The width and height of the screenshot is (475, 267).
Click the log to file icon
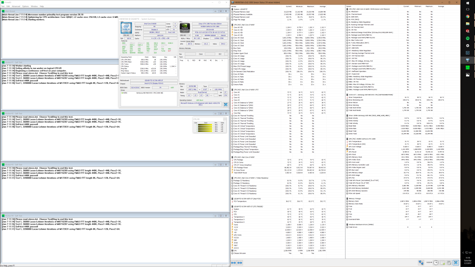pyautogui.click(x=443, y=263)
